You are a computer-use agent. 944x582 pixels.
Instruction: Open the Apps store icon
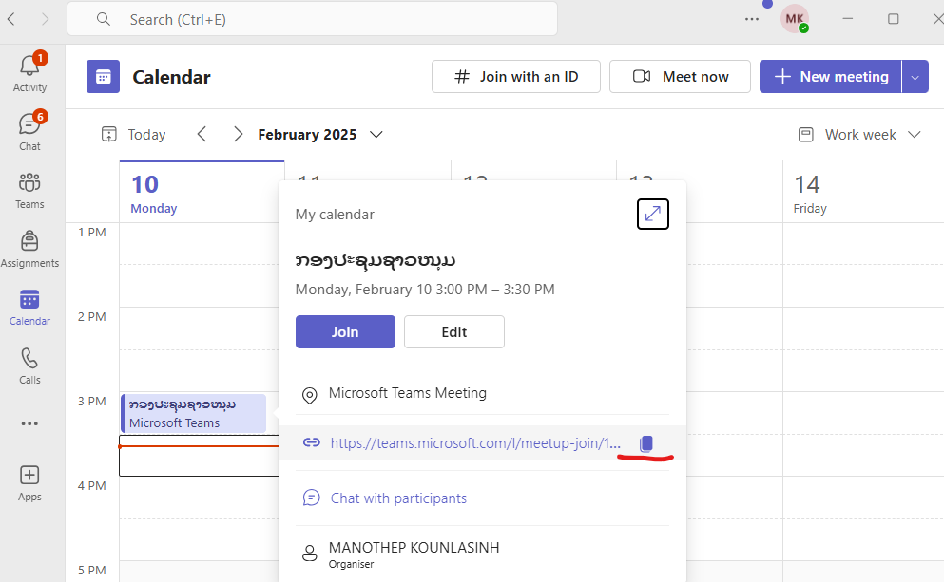pyautogui.click(x=29, y=482)
